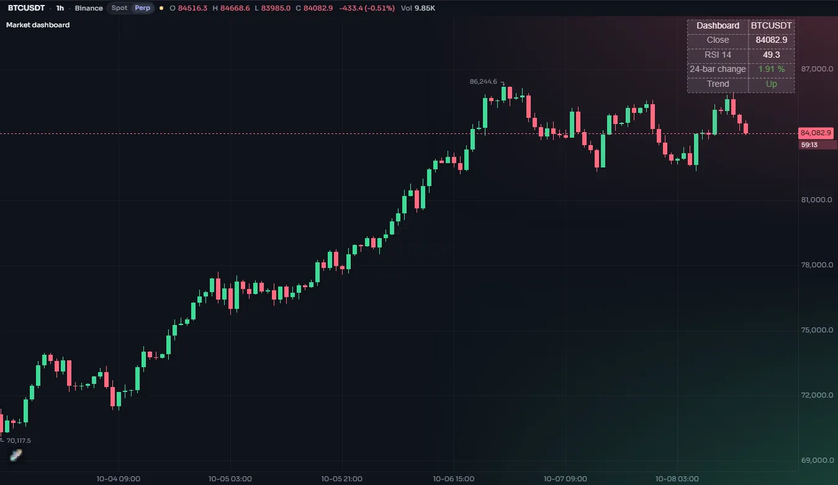
Task: Click the 81,000.0 price axis label
Action: 817,200
